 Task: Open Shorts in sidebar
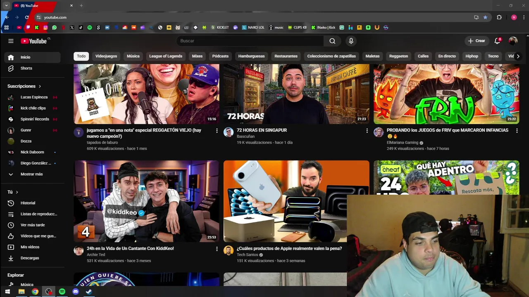click(32, 68)
